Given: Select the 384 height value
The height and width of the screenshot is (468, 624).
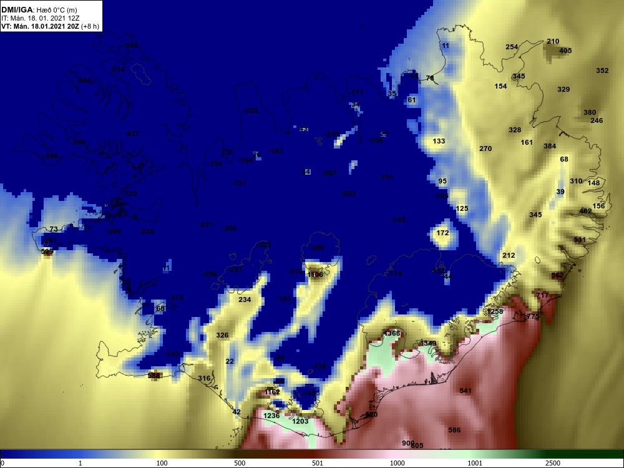Looking at the screenshot, I should pos(550,146).
